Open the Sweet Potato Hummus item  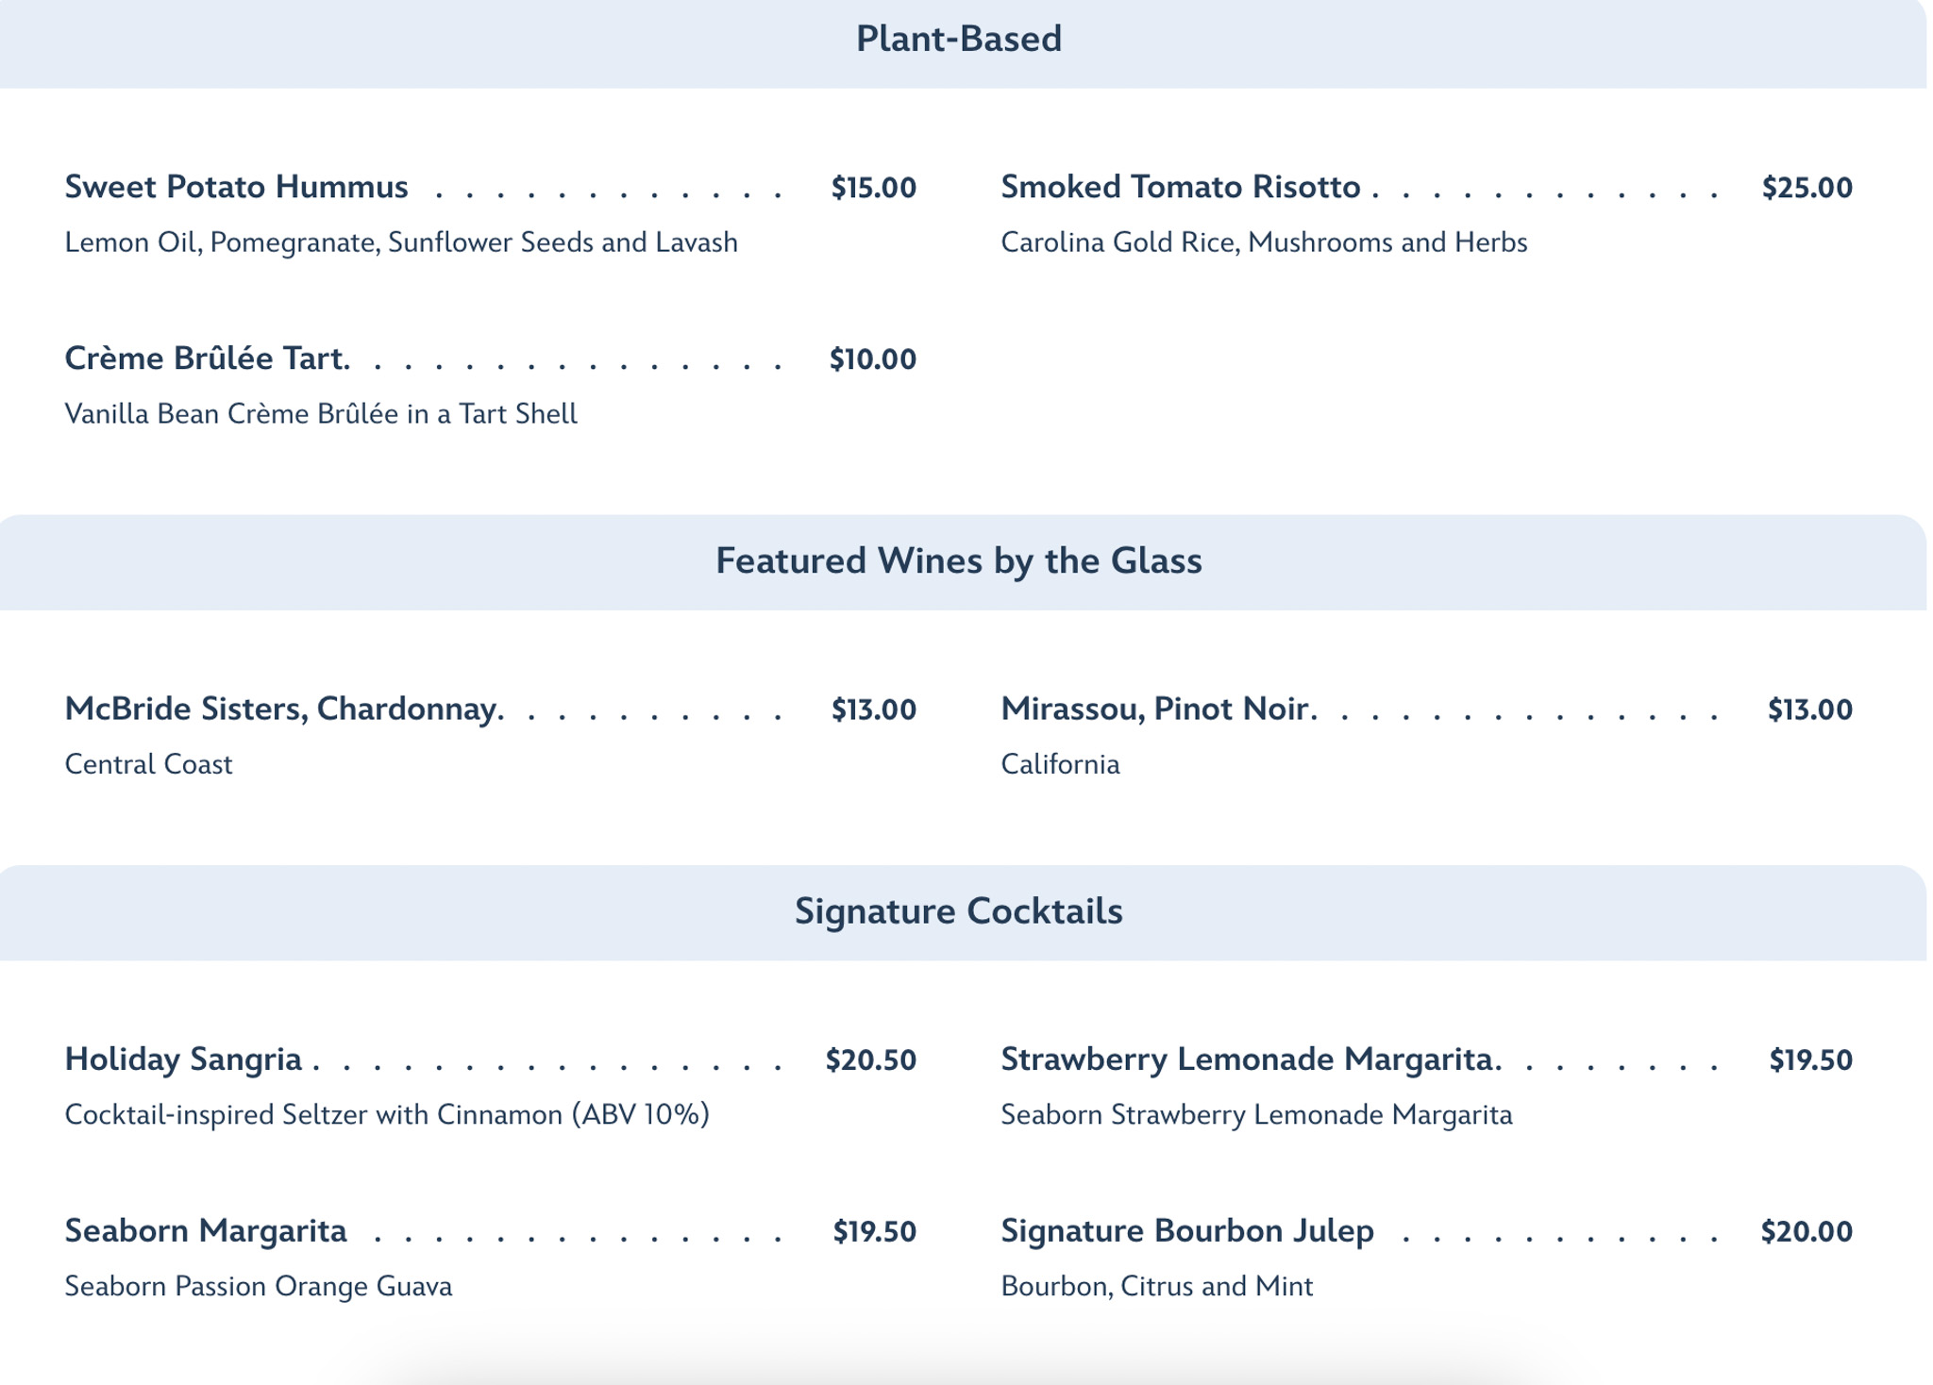click(x=236, y=187)
